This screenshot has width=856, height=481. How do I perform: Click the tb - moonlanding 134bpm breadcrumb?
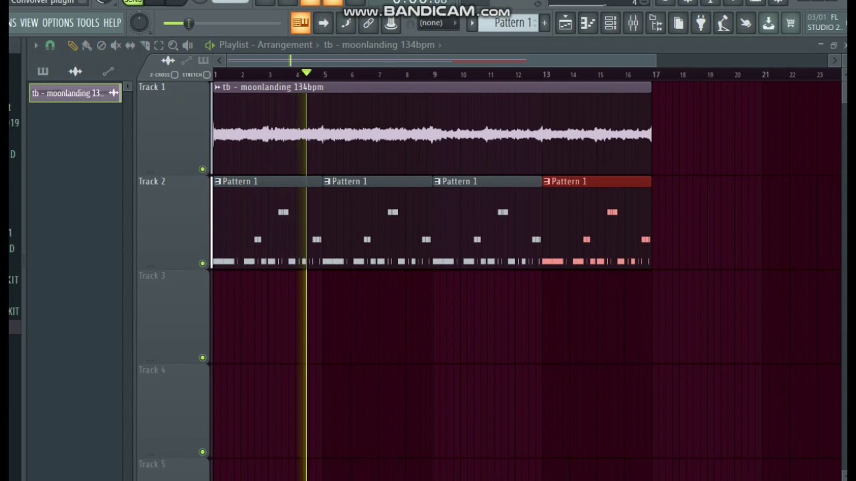pyautogui.click(x=379, y=45)
